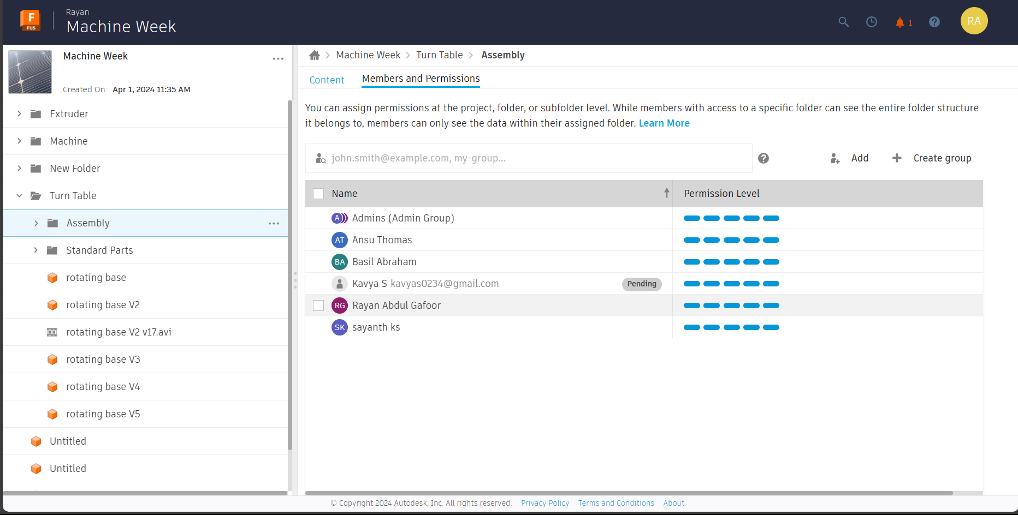Screen dimensions: 1018x515
Task: Expand the Extruder folder
Action: click(20, 114)
